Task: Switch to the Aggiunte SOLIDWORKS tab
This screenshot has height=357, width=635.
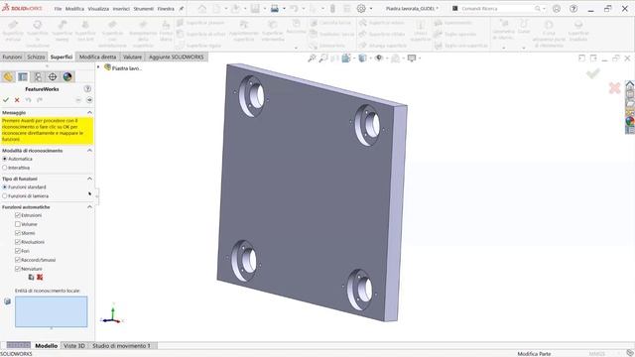Action: click(x=177, y=58)
